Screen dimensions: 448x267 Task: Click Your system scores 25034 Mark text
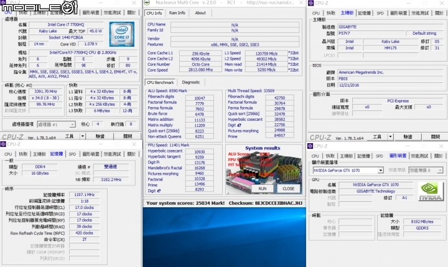(185, 204)
